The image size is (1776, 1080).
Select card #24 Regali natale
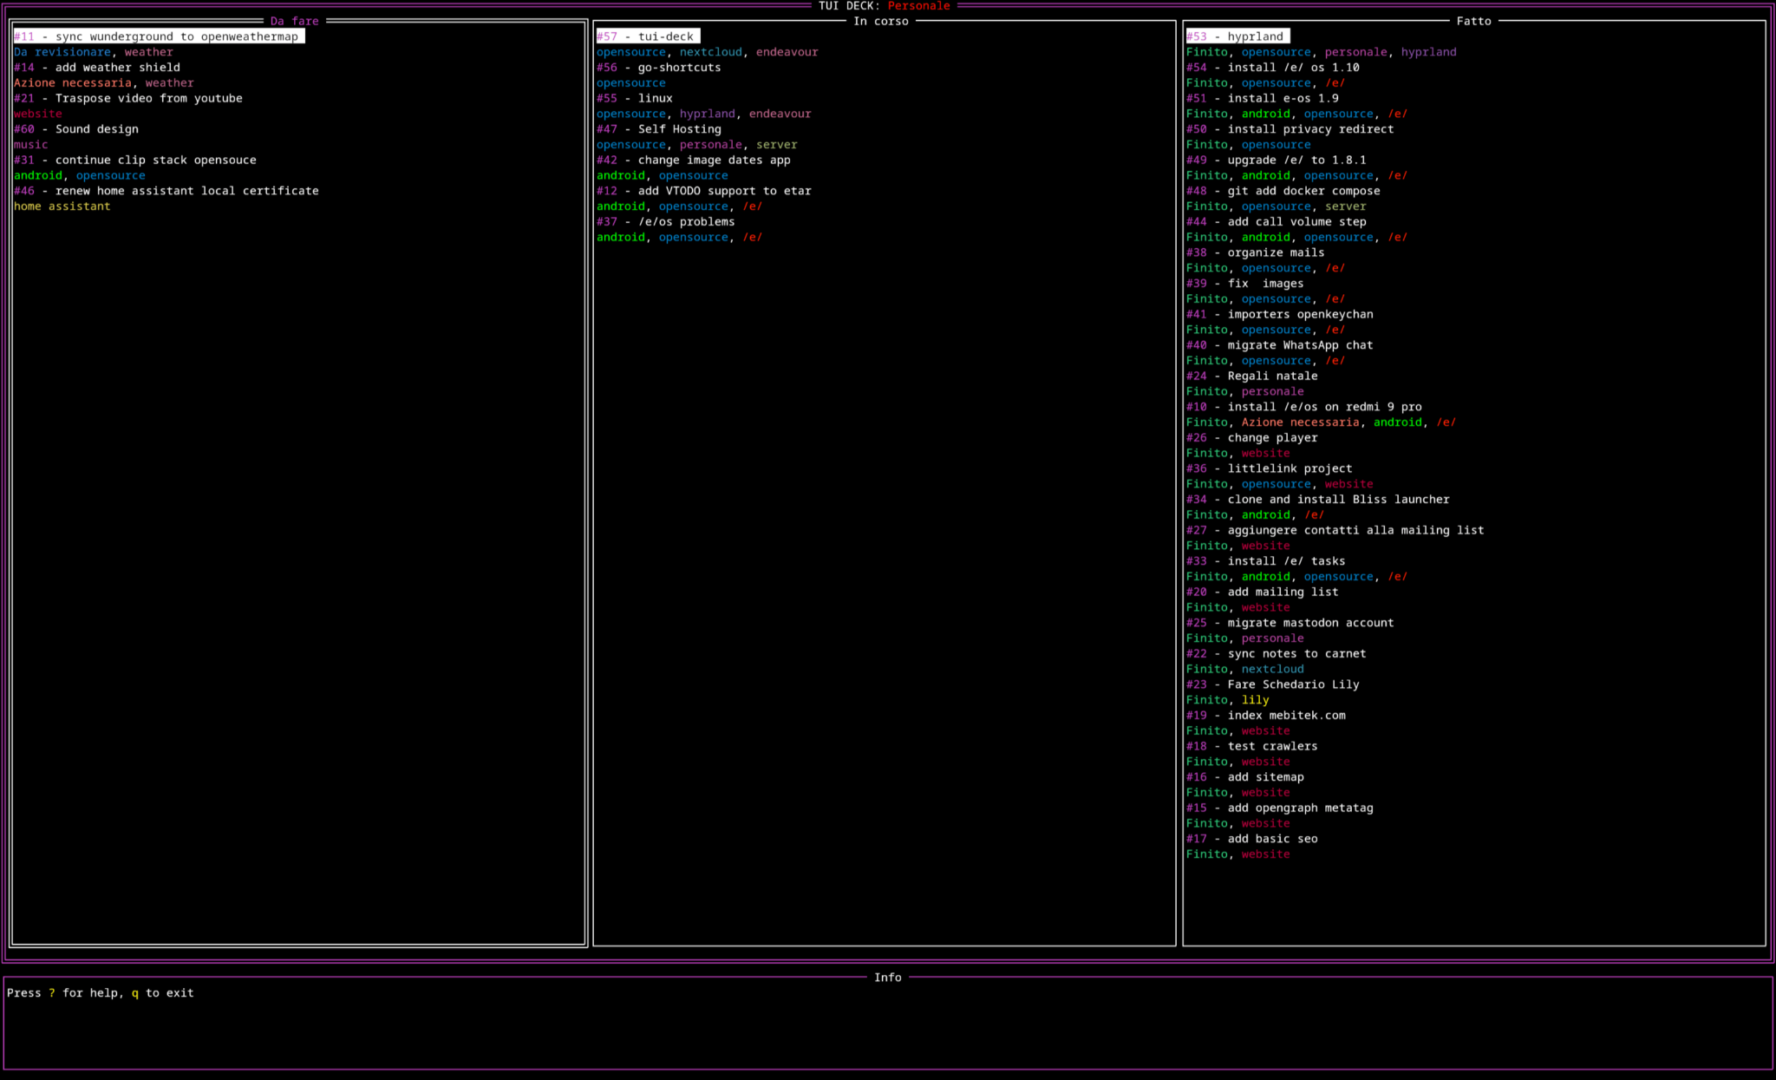click(x=1251, y=376)
